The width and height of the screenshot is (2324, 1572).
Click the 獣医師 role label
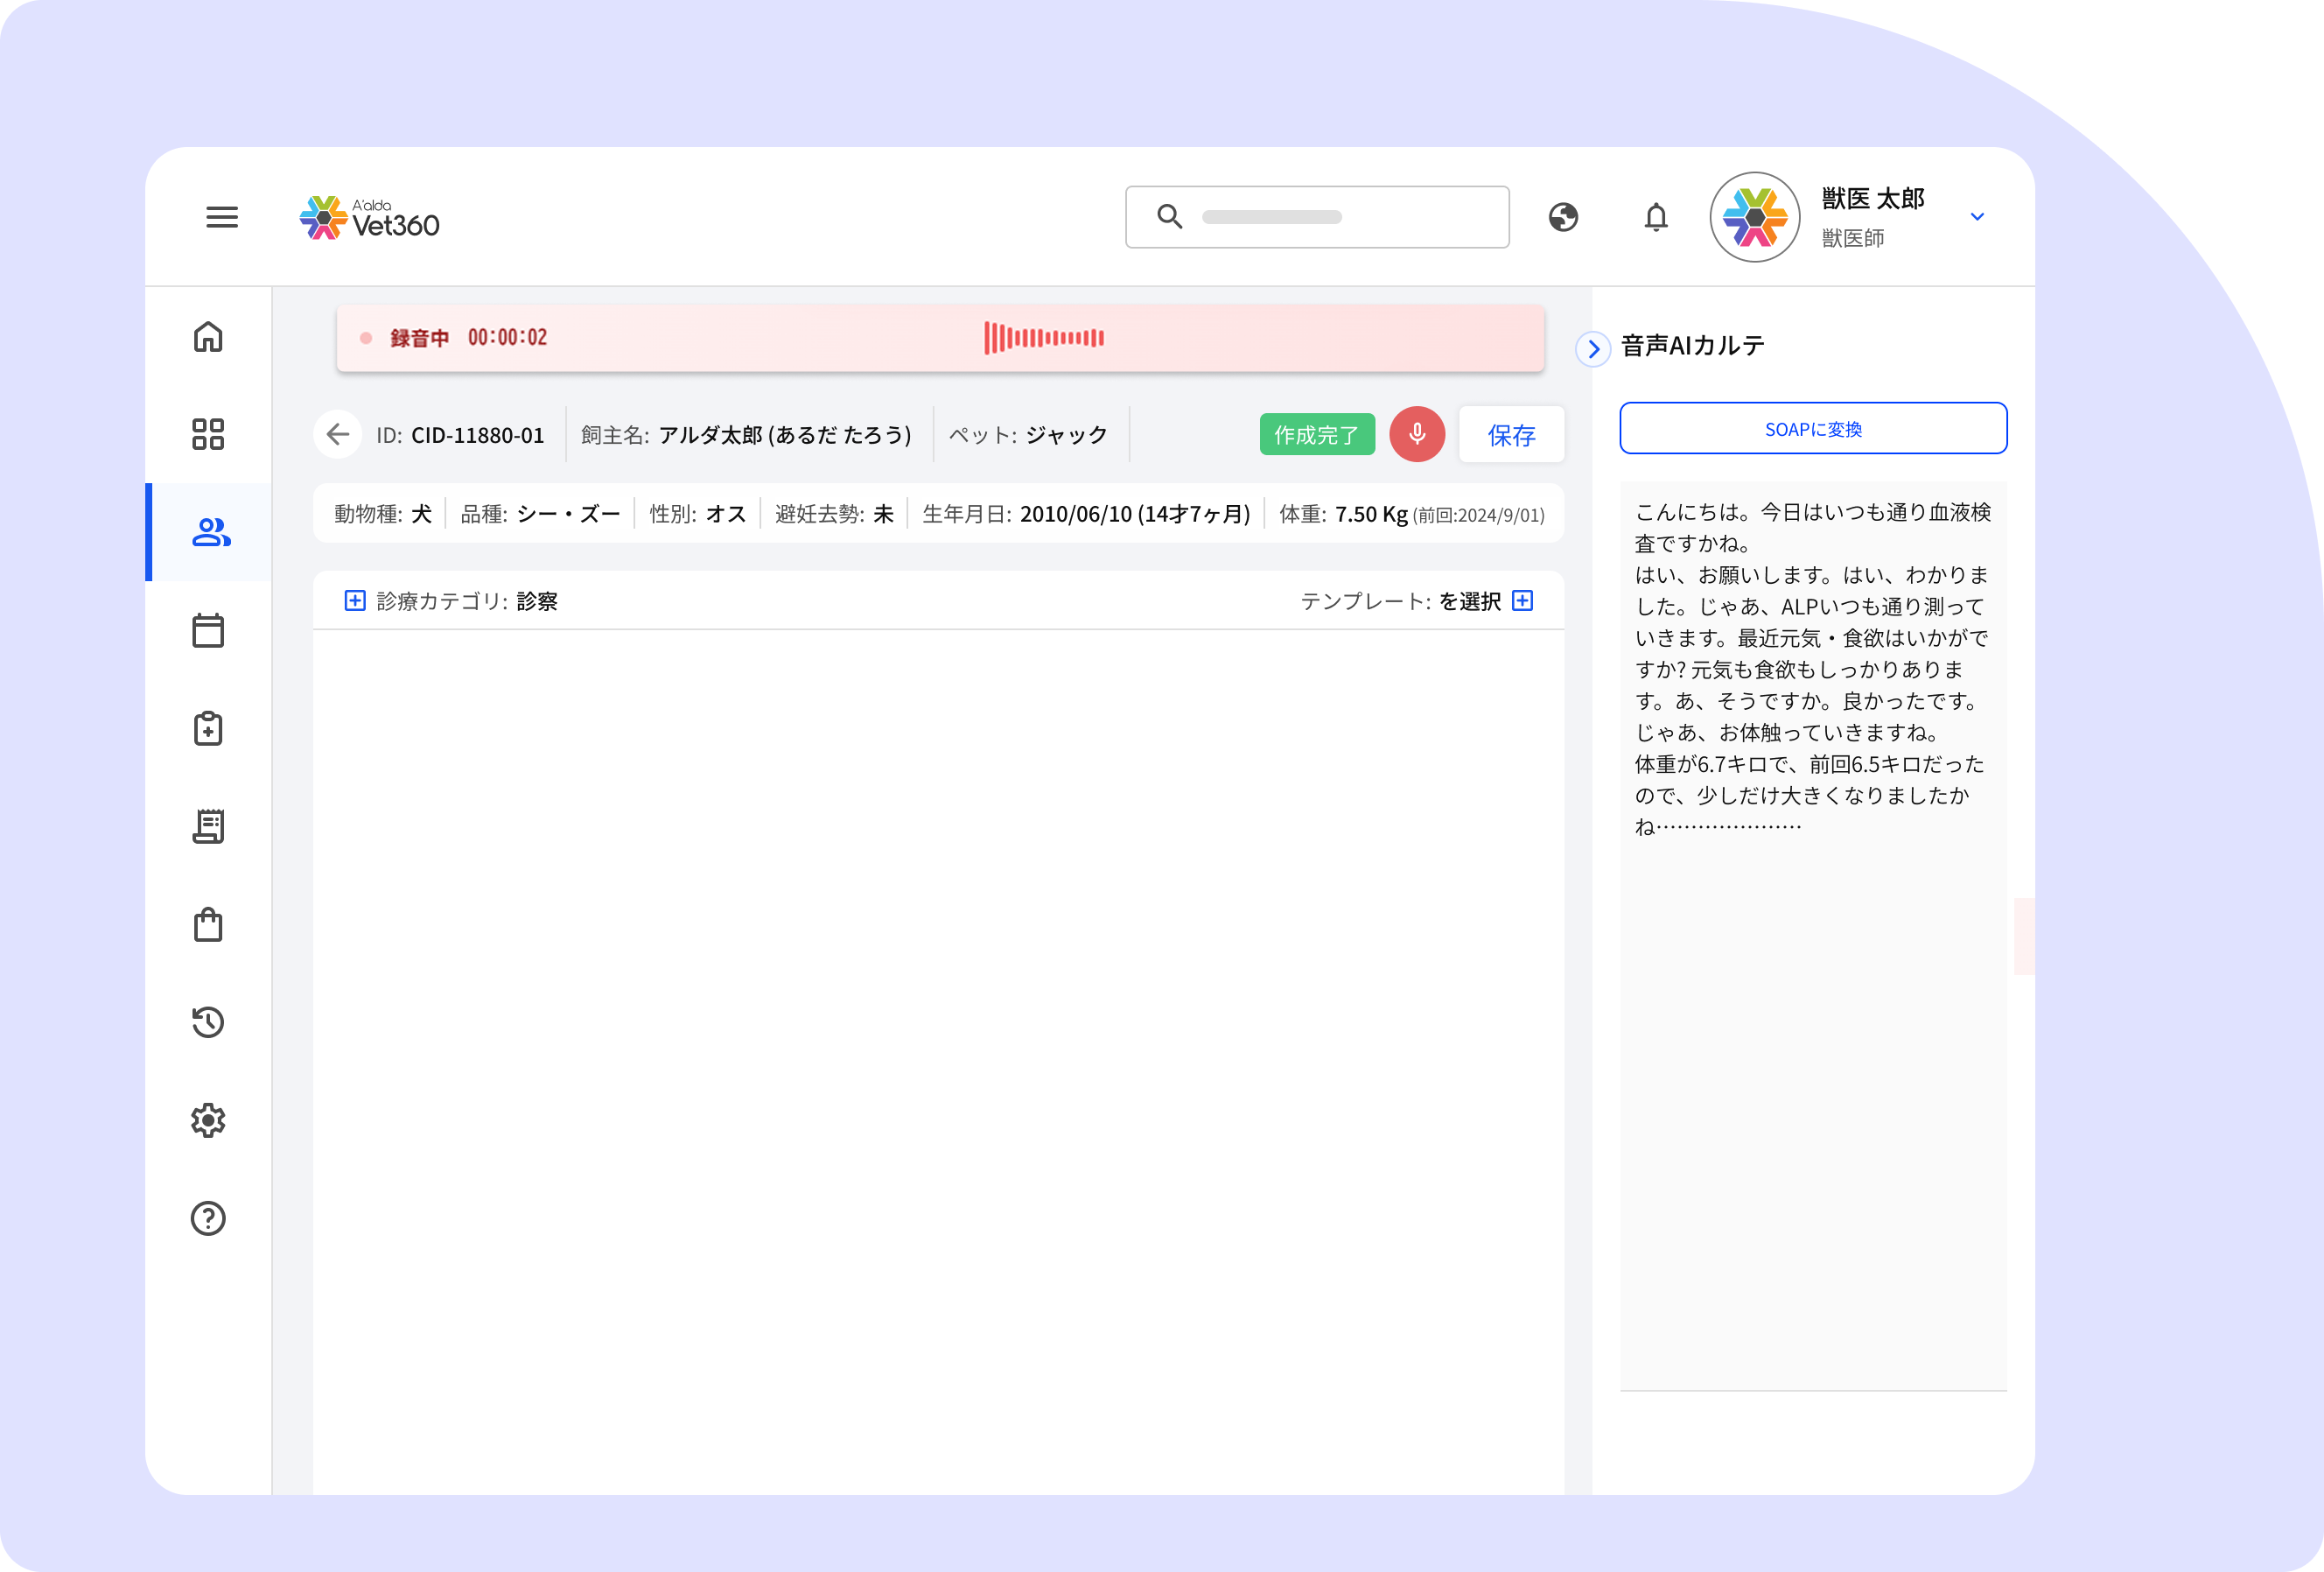coord(1852,238)
